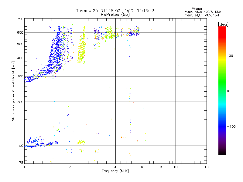This screenshot has width=243, height=182.
Task: Click the colorbar tick label "-100"
Action: [231, 126]
